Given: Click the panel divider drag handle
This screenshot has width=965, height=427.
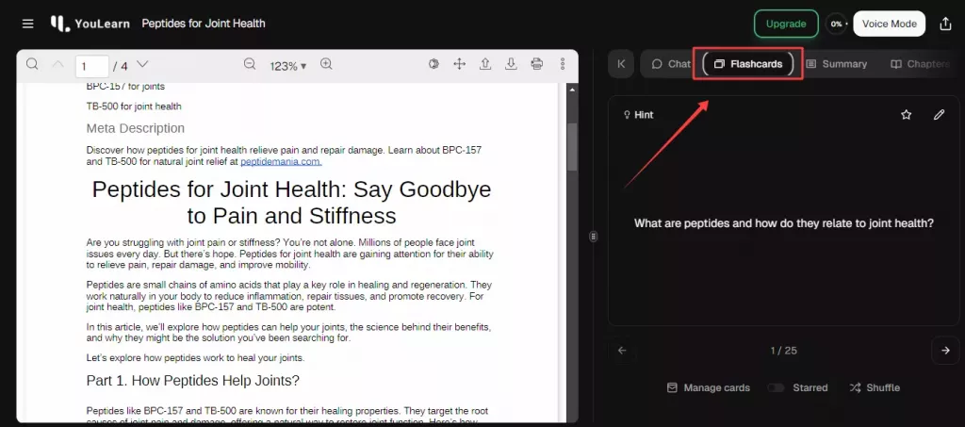Looking at the screenshot, I should 594,237.
